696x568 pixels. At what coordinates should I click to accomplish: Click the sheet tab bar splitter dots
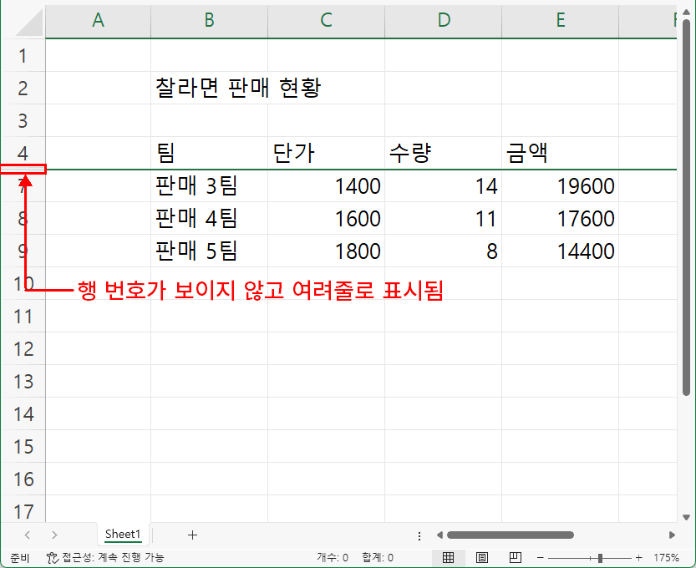pyautogui.click(x=419, y=535)
